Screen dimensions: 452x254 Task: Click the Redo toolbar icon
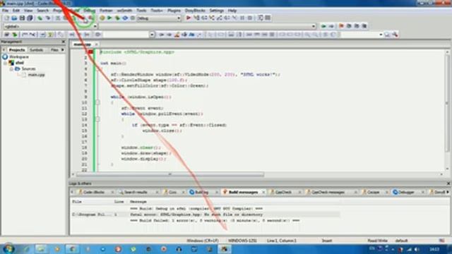(x=48, y=18)
